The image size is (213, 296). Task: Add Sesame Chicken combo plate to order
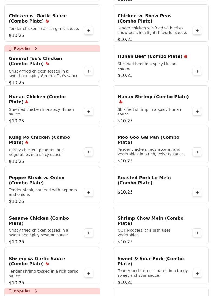tap(89, 233)
